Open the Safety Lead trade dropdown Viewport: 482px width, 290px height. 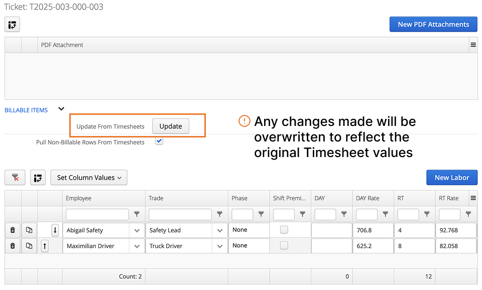click(x=220, y=230)
